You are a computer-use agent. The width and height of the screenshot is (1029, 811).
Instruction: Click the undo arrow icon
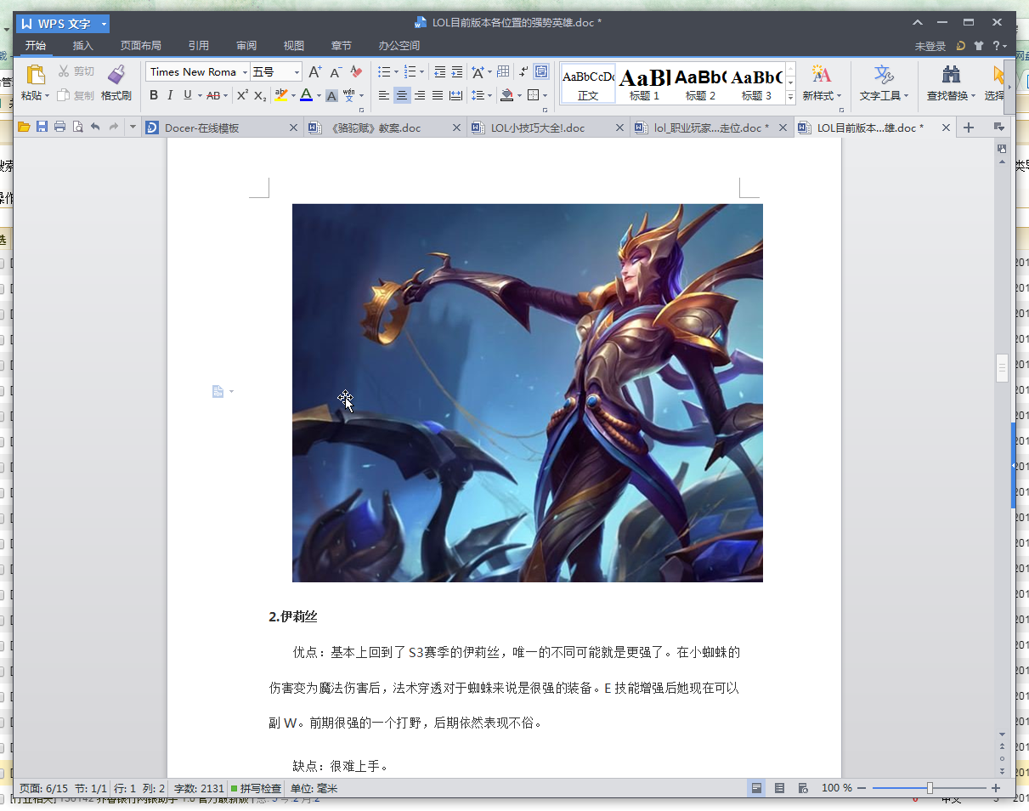click(x=95, y=127)
